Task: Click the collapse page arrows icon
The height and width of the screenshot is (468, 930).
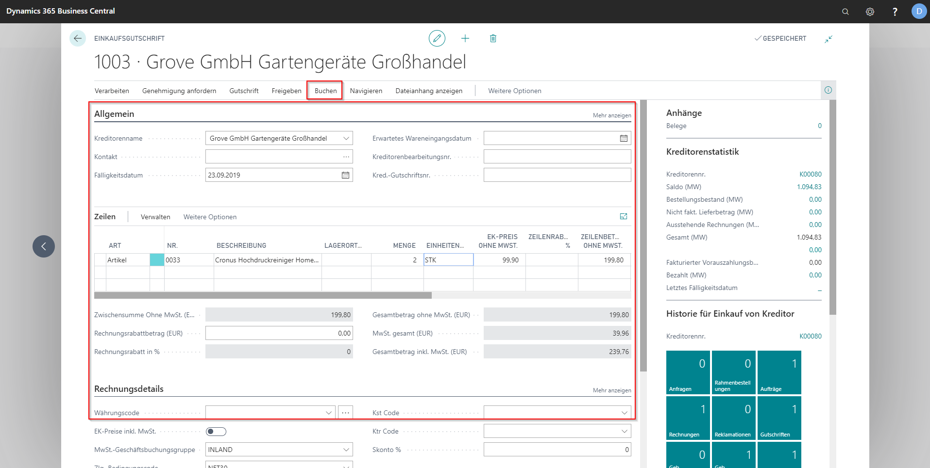Action: pyautogui.click(x=829, y=39)
